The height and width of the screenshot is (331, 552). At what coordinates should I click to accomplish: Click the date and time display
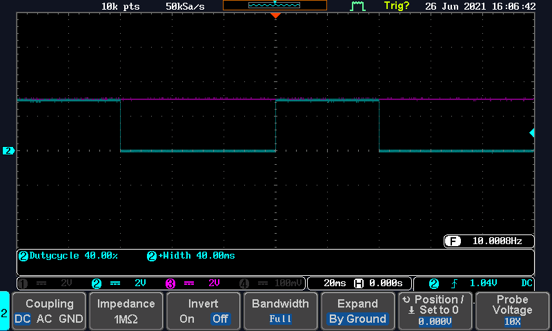point(480,6)
